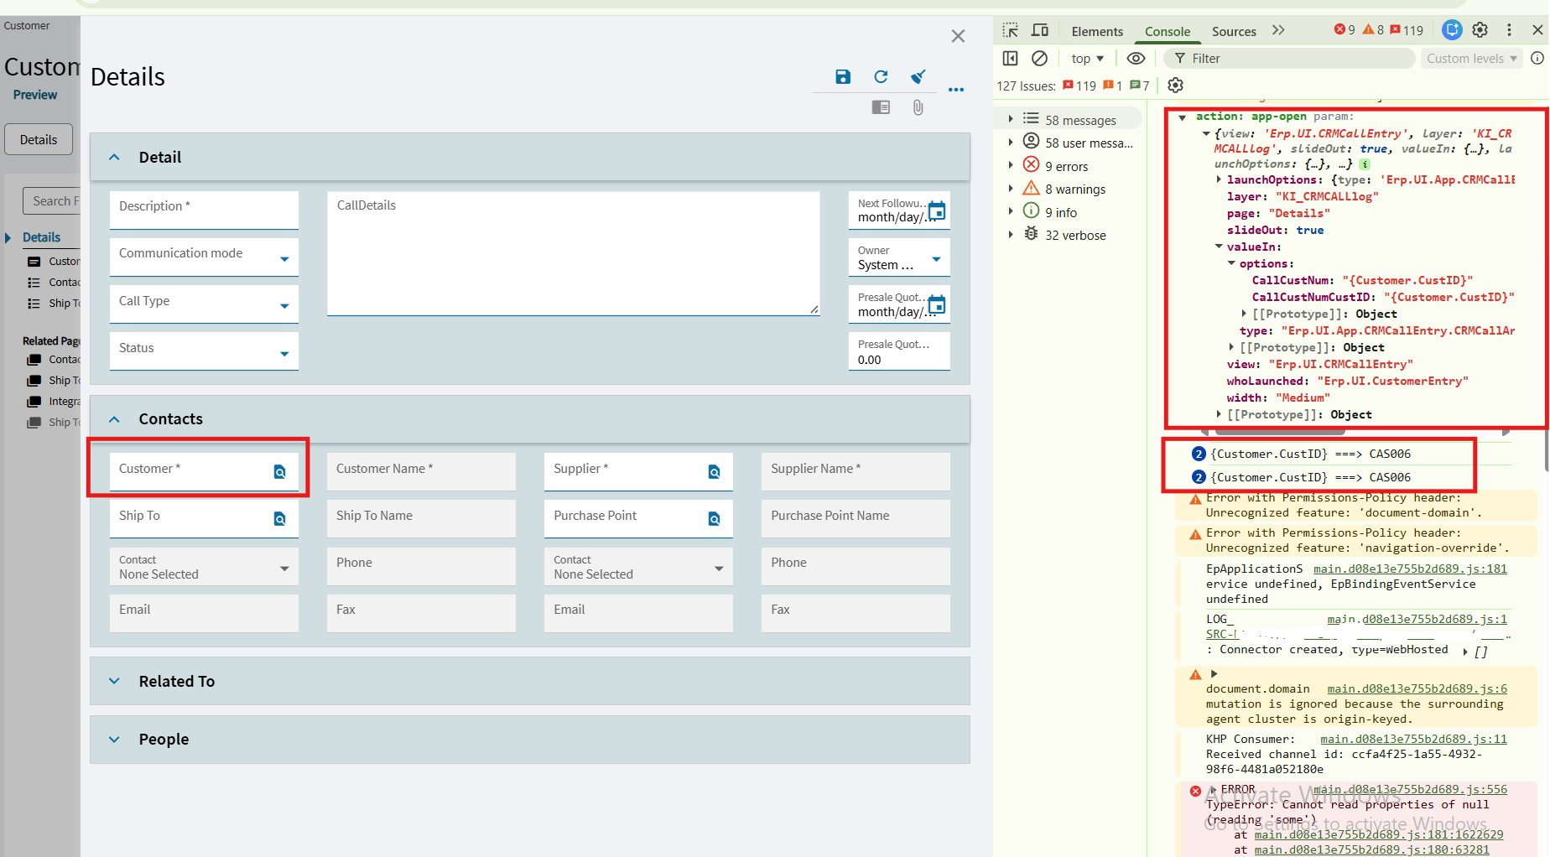The width and height of the screenshot is (1550, 857).
Task: Open the Customer search lookup
Action: pos(280,472)
